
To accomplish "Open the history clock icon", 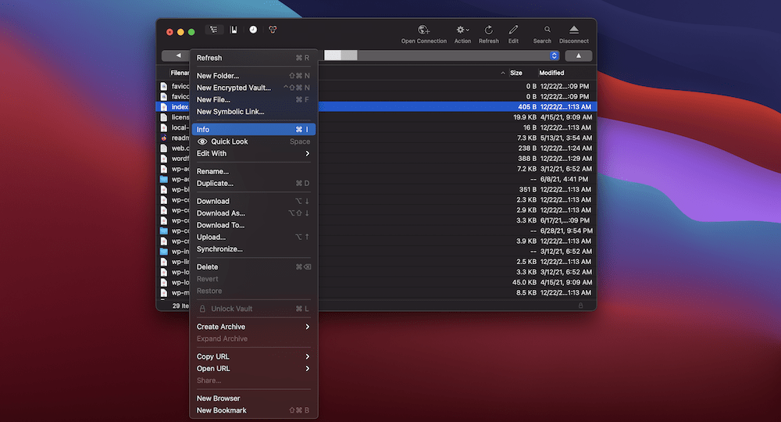I will point(253,30).
